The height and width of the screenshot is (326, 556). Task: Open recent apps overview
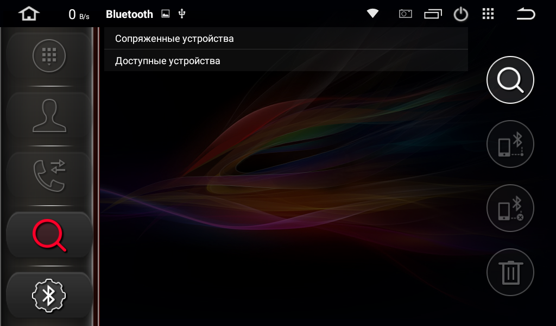click(433, 14)
